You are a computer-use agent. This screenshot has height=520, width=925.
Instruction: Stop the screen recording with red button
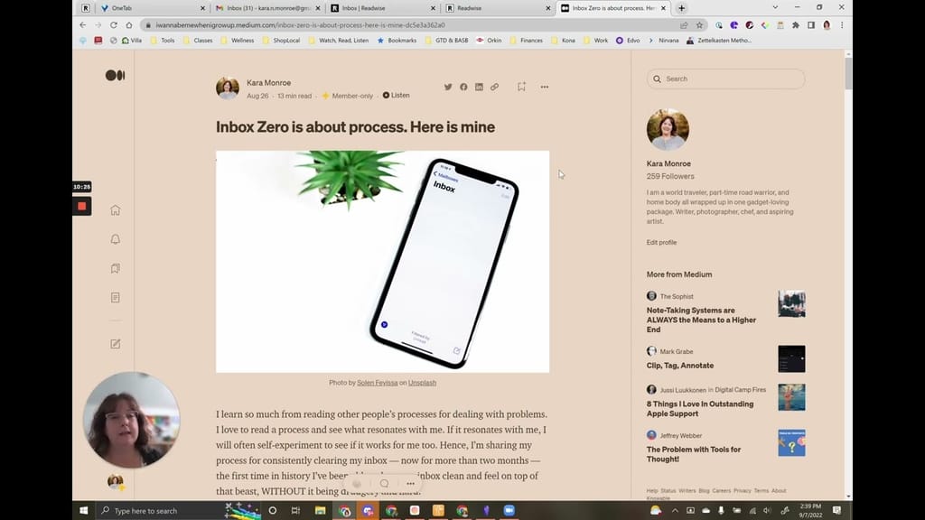[x=81, y=206]
